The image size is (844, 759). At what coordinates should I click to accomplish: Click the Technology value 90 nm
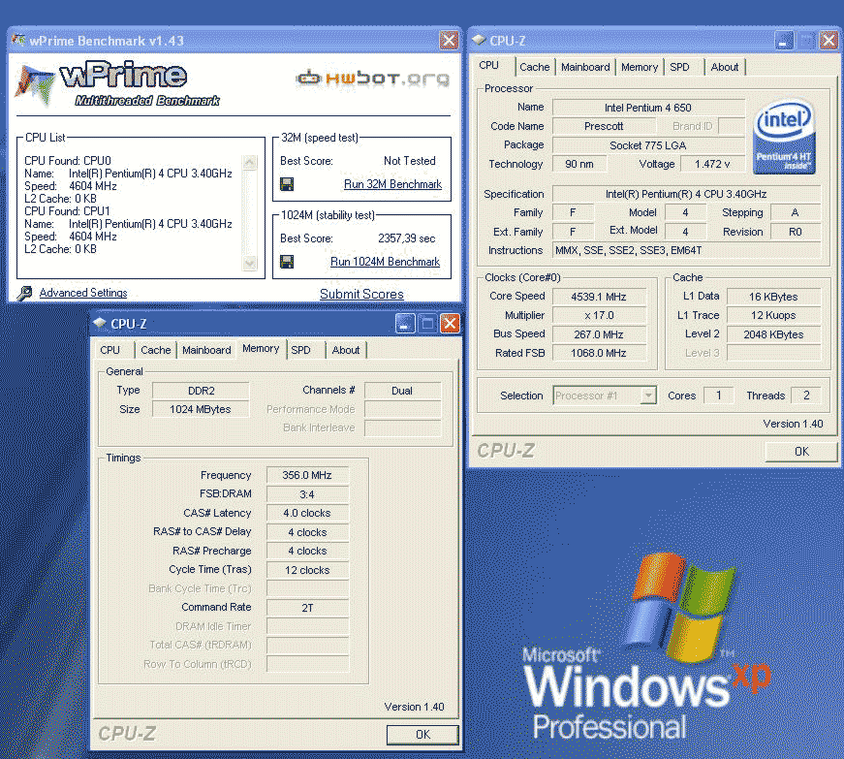[x=579, y=164]
